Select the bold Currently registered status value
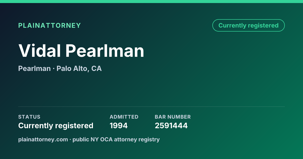The image size is (303, 159). coord(56,125)
